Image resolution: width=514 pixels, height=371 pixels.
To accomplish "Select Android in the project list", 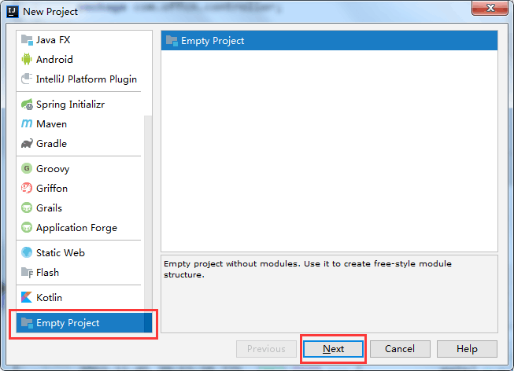I will pos(80,59).
